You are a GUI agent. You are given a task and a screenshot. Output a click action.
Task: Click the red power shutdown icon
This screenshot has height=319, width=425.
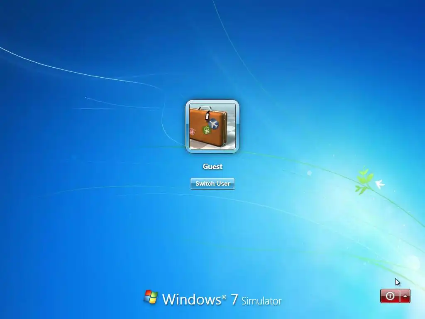[x=390, y=296]
